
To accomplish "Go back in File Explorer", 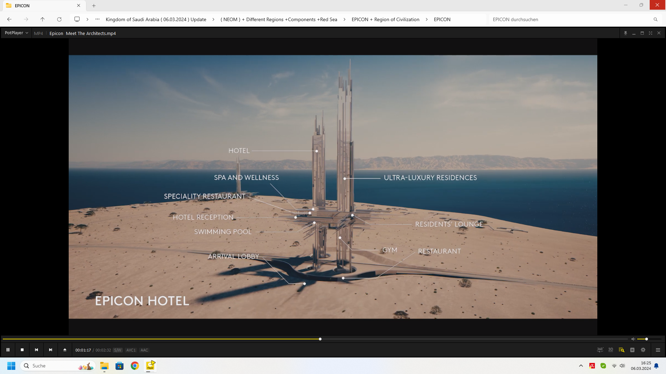I will [9, 19].
